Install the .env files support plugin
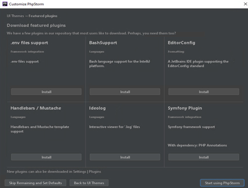 coord(46,92)
